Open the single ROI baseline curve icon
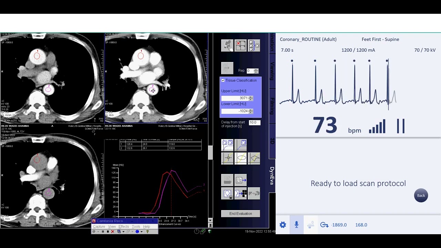Screen dimensions: 441x248 click(240, 145)
